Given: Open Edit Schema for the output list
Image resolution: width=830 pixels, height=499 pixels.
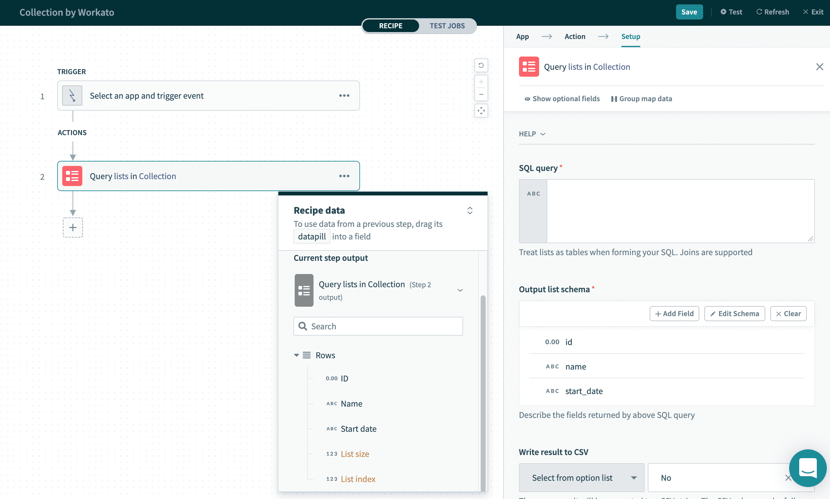Looking at the screenshot, I should 734,313.
